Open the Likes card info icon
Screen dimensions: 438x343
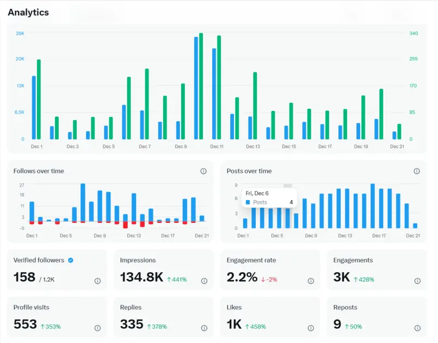[x=311, y=328]
